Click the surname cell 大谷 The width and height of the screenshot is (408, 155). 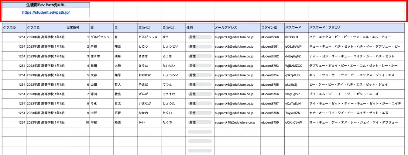(102, 75)
